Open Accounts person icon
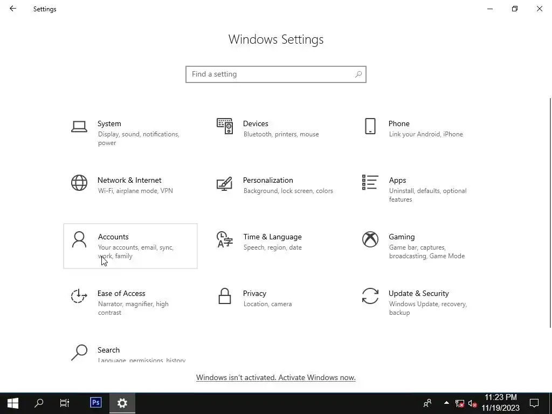 79,240
